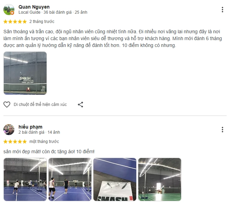Screen dimensions: 229x205
Task: Open hiếu phạm's profile avatar
Action: point(9,130)
